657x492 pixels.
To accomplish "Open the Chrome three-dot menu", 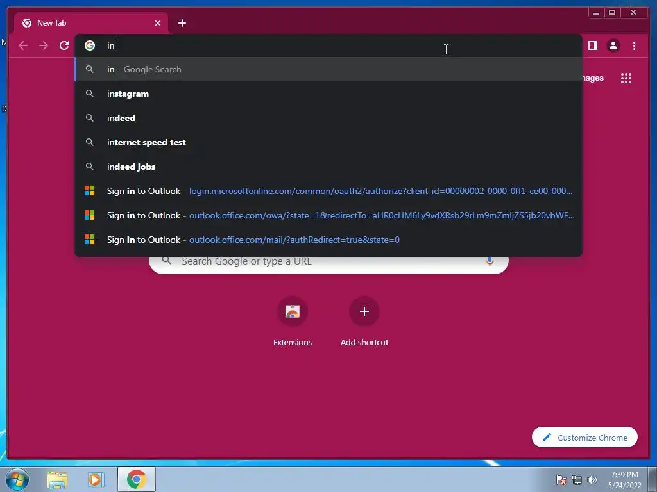I will coord(634,45).
